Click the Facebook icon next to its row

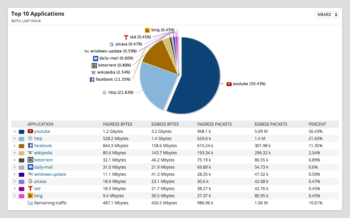coord(30,145)
